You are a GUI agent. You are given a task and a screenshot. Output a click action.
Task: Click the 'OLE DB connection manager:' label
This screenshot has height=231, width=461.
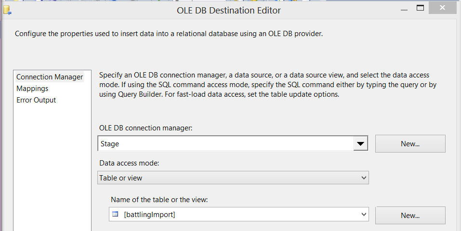[145, 128]
